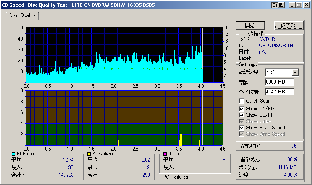Screen dimensions: 312x185
Task: Click the ポジション value 4146 MB
Action: click(x=287, y=167)
